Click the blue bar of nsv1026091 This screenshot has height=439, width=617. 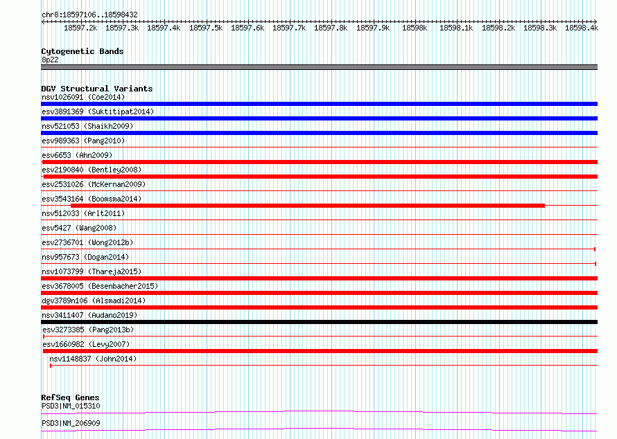pyautogui.click(x=319, y=104)
